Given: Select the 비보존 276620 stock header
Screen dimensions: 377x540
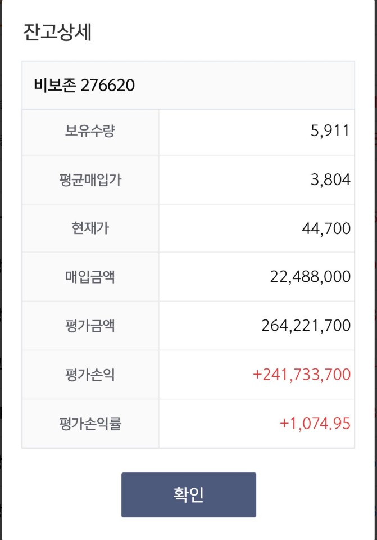Looking at the screenshot, I should click(x=188, y=85).
